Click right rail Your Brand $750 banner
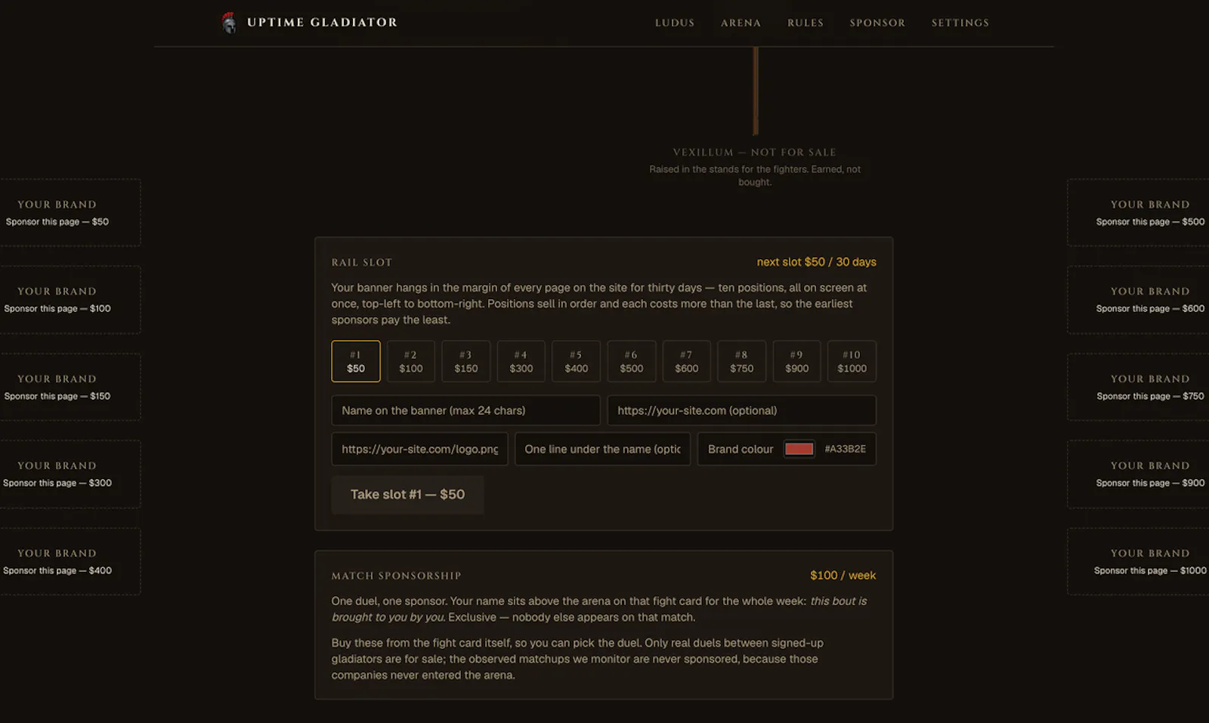Screen dimensions: 1209x723 pyautogui.click(x=1138, y=387)
